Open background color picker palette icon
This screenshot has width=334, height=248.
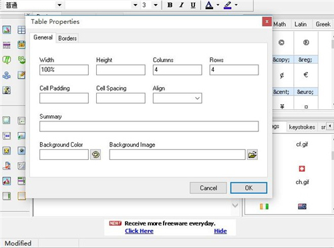tap(96, 155)
